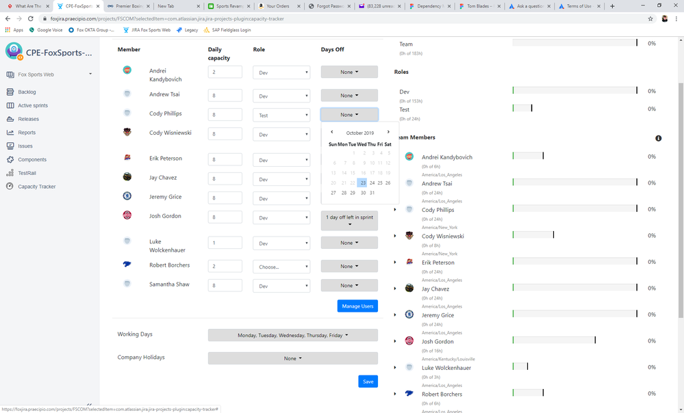The width and height of the screenshot is (684, 413).
Task: Click the Save button
Action: tap(368, 382)
